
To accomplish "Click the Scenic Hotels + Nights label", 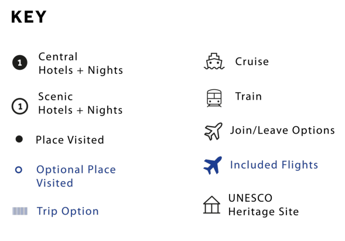I will tap(80, 103).
